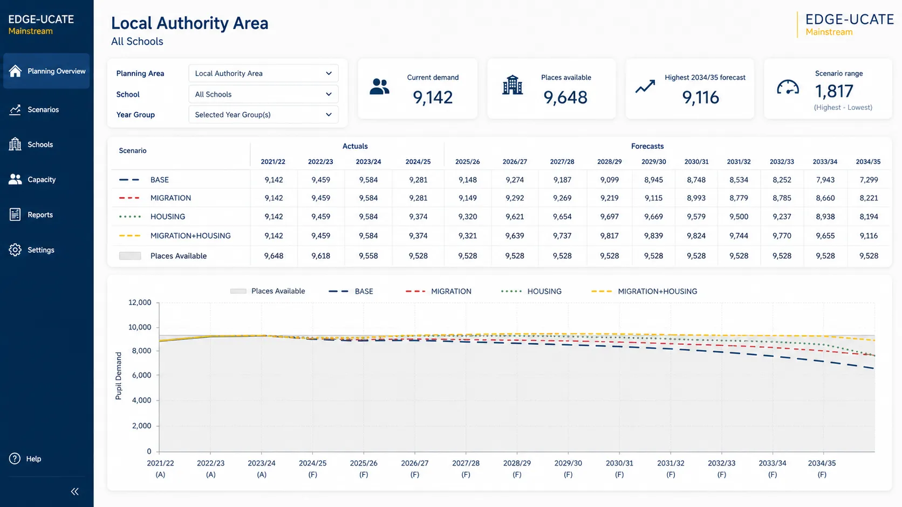902x507 pixels.
Task: Click the Places Available grey swatch in table
Action: tap(129, 256)
